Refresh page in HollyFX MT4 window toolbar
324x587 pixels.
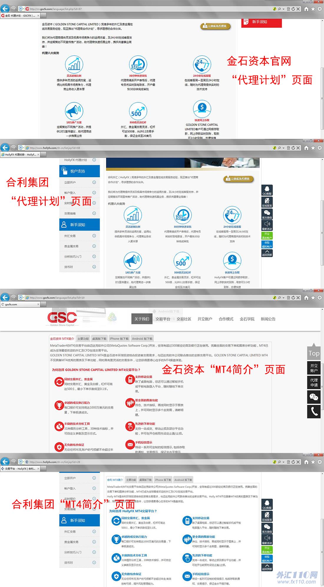click(293, 462)
